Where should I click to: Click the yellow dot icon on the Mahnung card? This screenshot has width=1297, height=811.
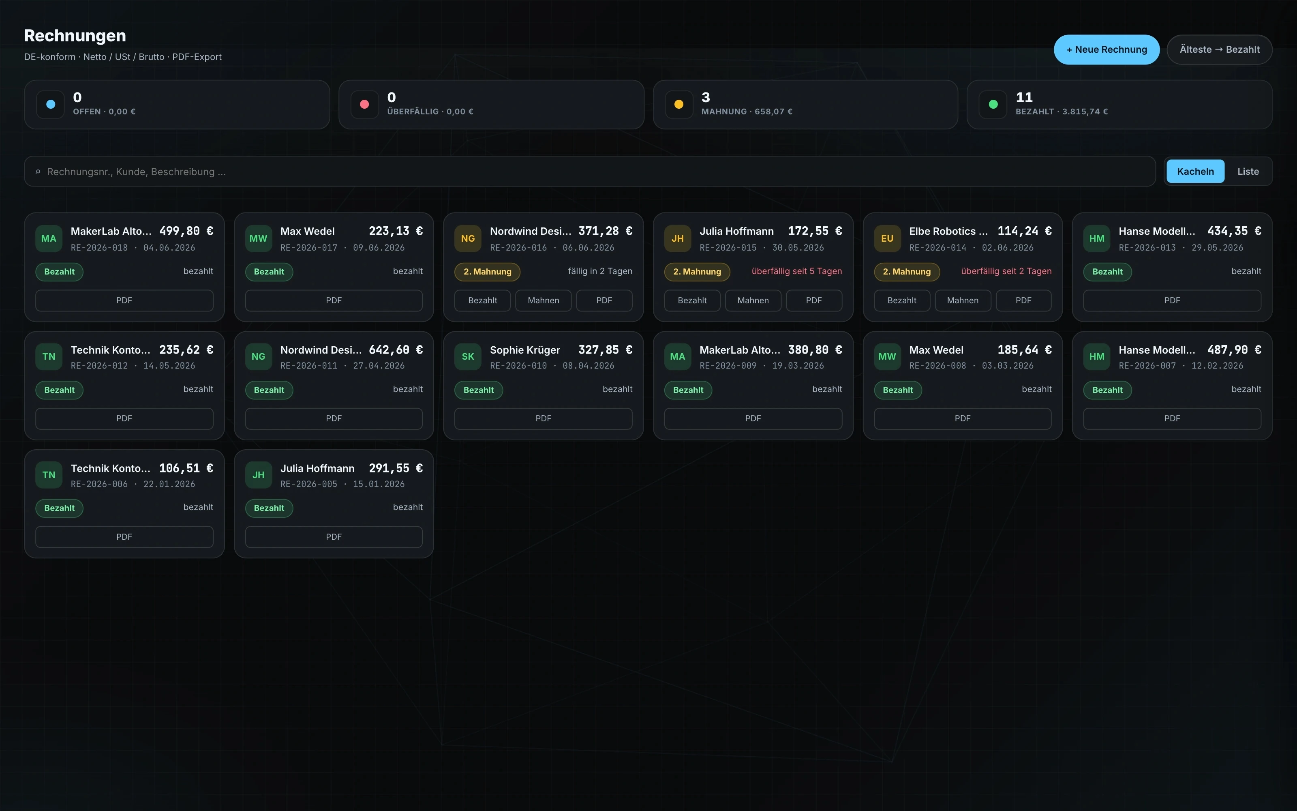tap(678, 105)
